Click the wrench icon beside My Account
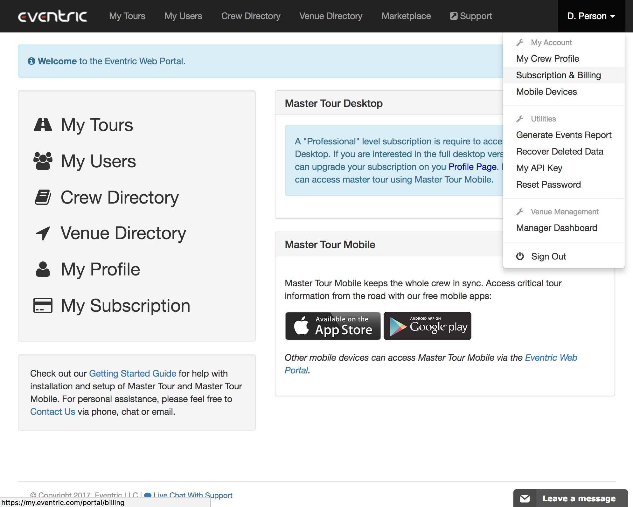The width and height of the screenshot is (633, 507). (520, 42)
